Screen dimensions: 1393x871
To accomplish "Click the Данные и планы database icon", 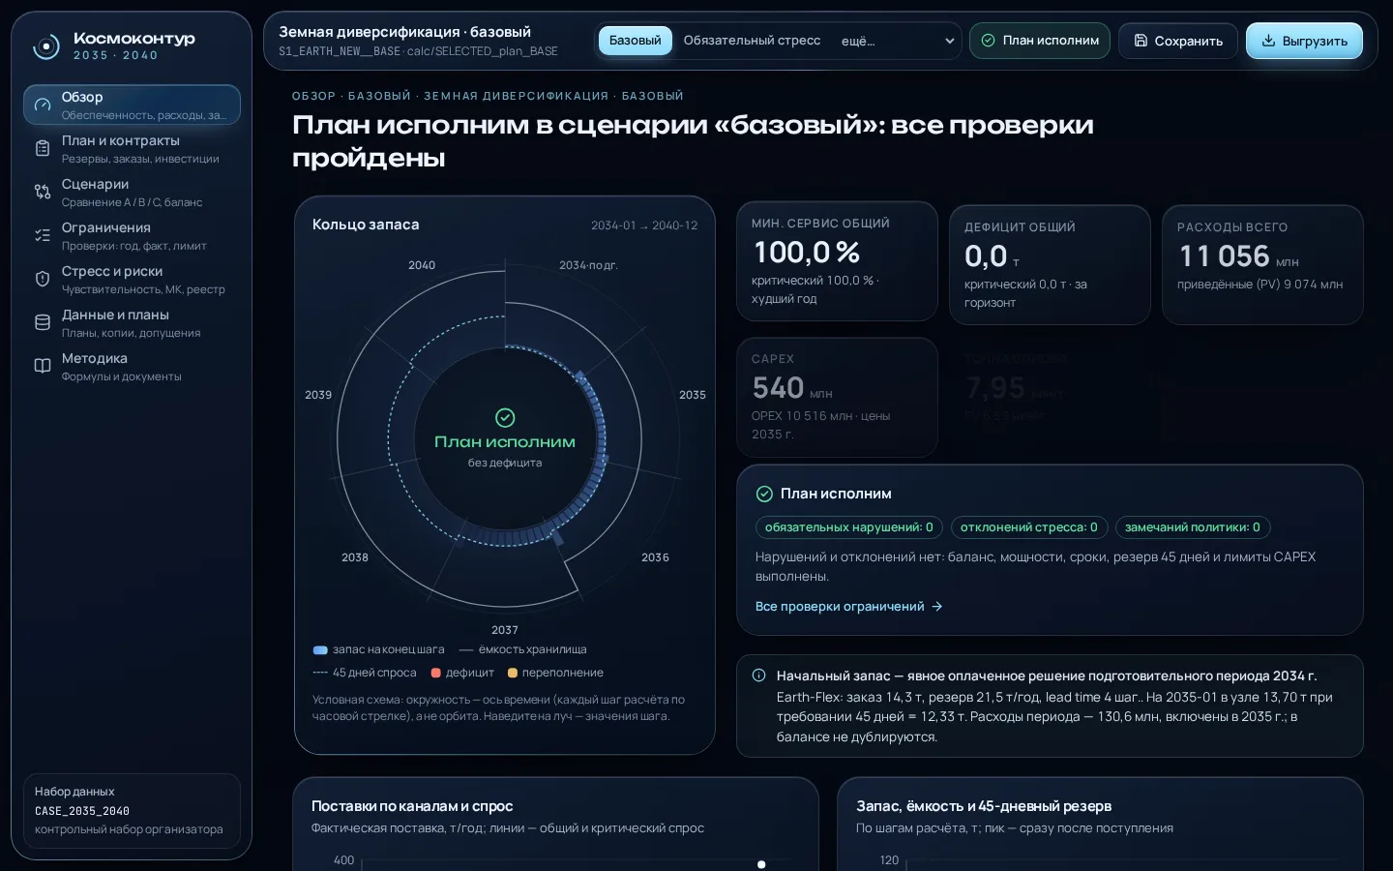I will 43,322.
